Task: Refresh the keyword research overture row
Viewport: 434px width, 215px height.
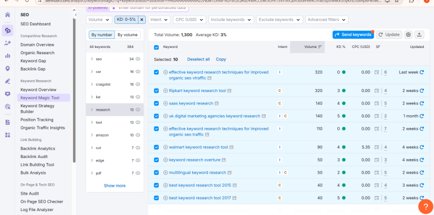Action: pyautogui.click(x=422, y=160)
